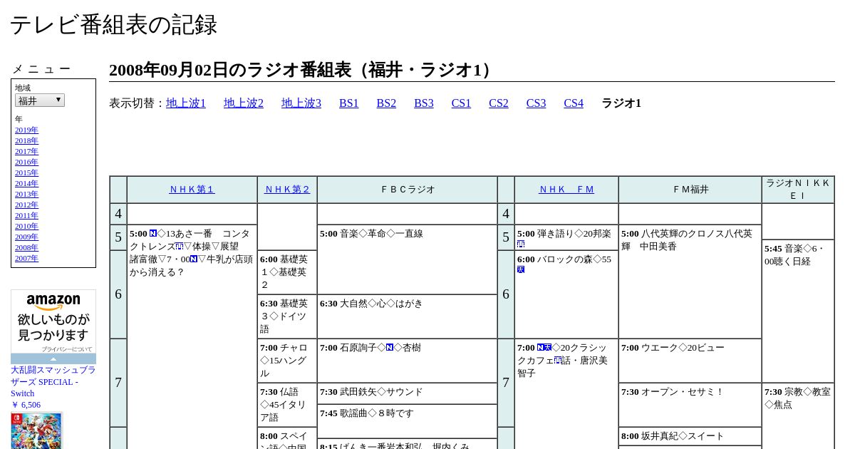Click the 7:45 歌謡曲◇８時です program

407,421
